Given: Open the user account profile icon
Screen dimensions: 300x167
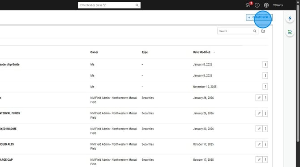Looking at the screenshot, I should (x=266, y=5).
